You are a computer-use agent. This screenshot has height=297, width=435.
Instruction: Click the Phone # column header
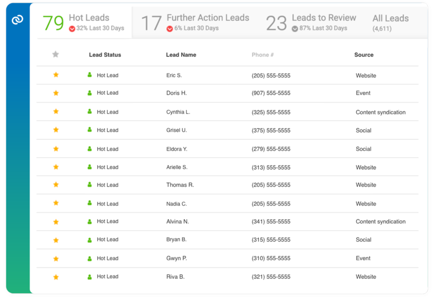(x=263, y=55)
